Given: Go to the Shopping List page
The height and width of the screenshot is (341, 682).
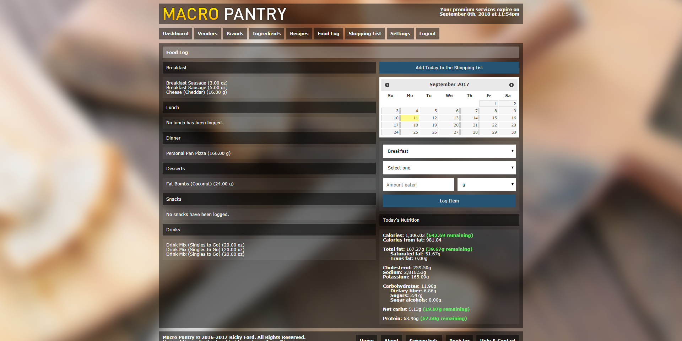Looking at the screenshot, I should (x=364, y=34).
